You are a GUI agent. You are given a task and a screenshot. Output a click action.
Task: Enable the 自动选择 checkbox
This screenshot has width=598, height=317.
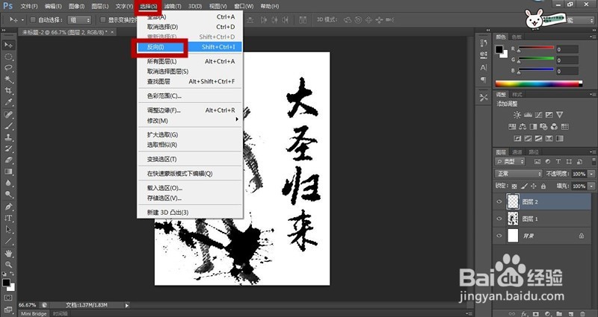tap(33, 20)
